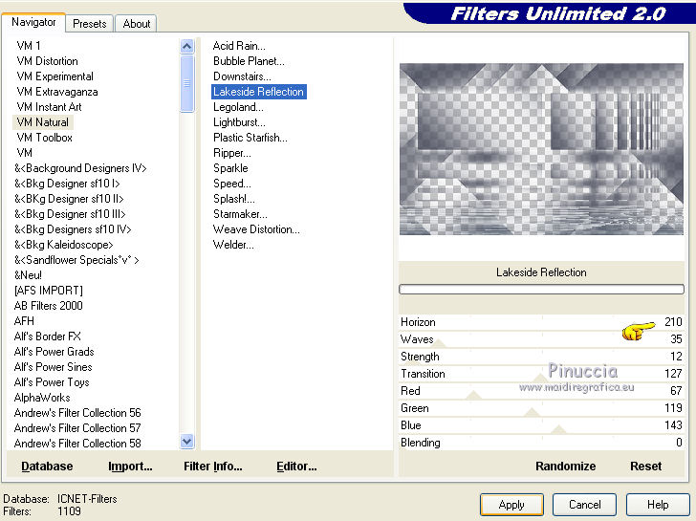
Task: Select AB Filters 2000 category
Action: point(49,306)
